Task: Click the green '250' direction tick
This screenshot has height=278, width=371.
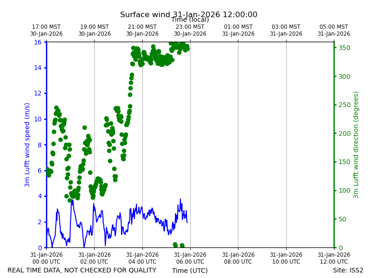Action: pyautogui.click(x=344, y=105)
